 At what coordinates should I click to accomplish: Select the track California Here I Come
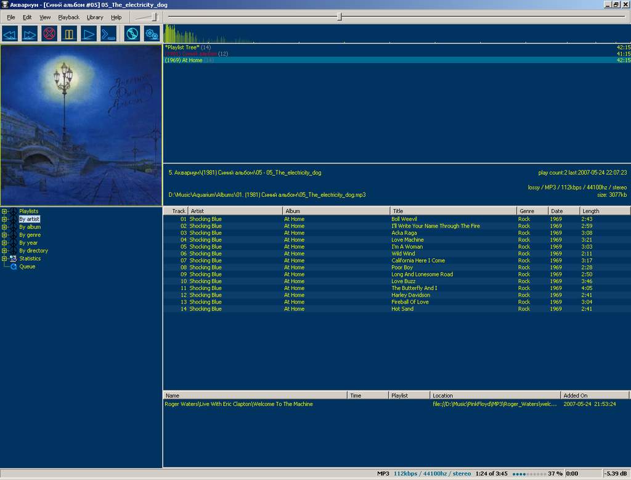point(418,260)
